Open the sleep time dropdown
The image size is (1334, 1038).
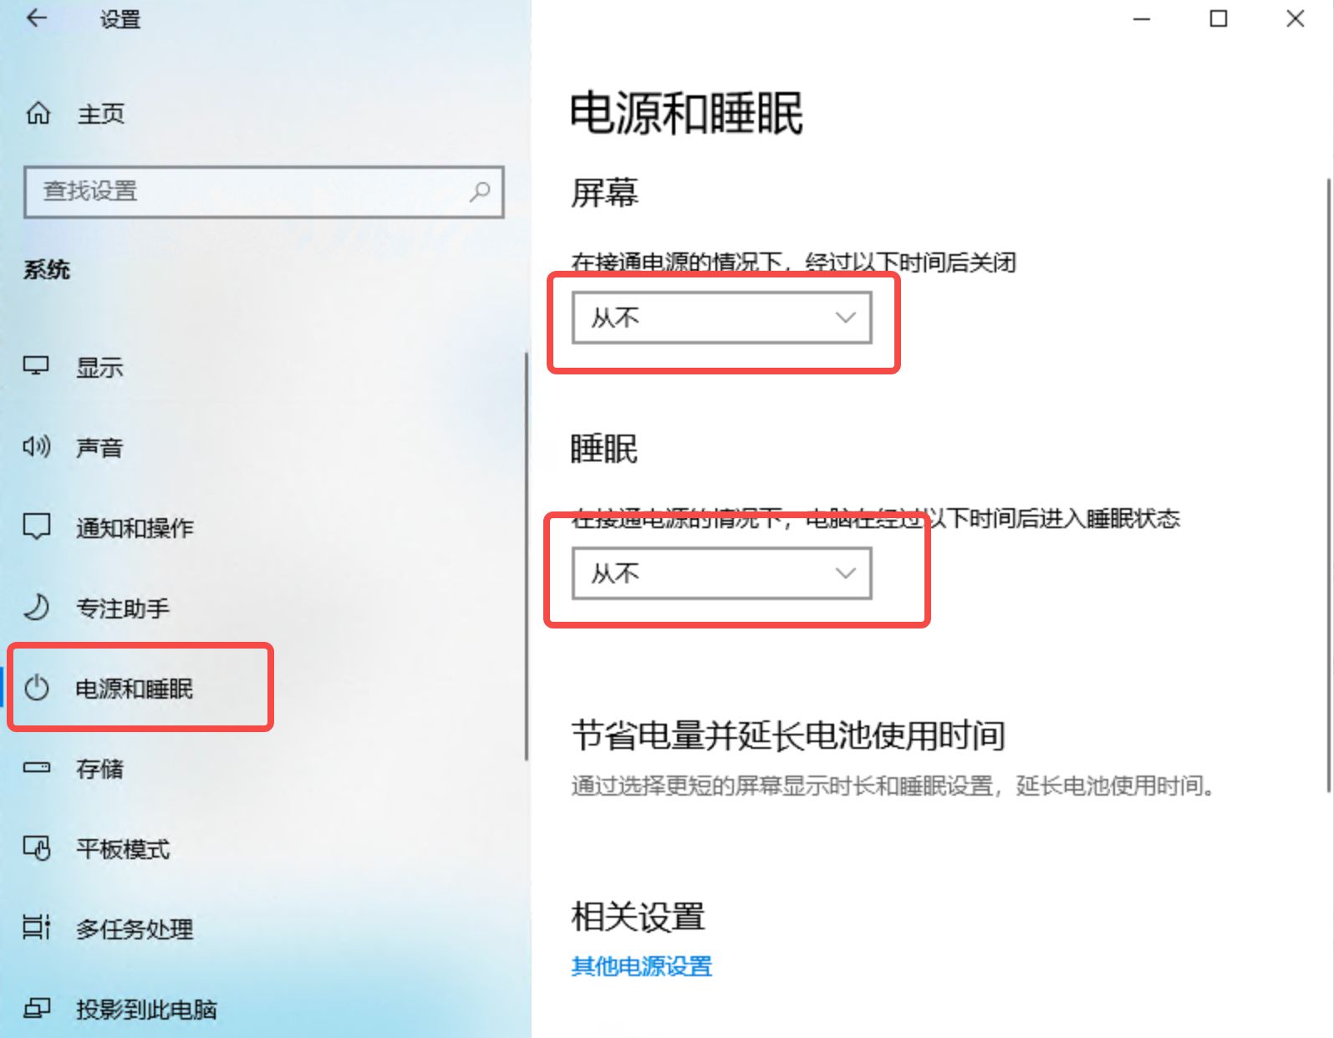click(x=722, y=573)
